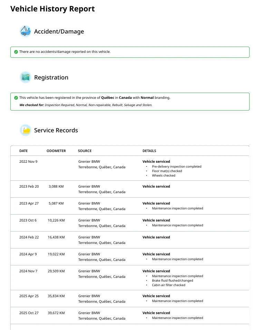Select the date 2024 Feb 22
The image size is (253, 330).
coord(29,237)
